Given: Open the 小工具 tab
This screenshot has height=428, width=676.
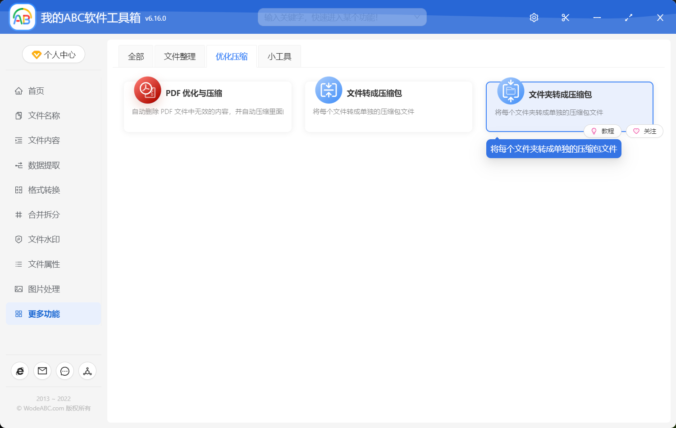Looking at the screenshot, I should coord(279,56).
